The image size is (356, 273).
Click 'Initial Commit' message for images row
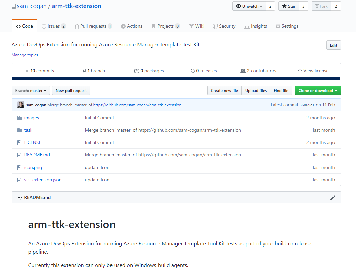tap(99, 118)
